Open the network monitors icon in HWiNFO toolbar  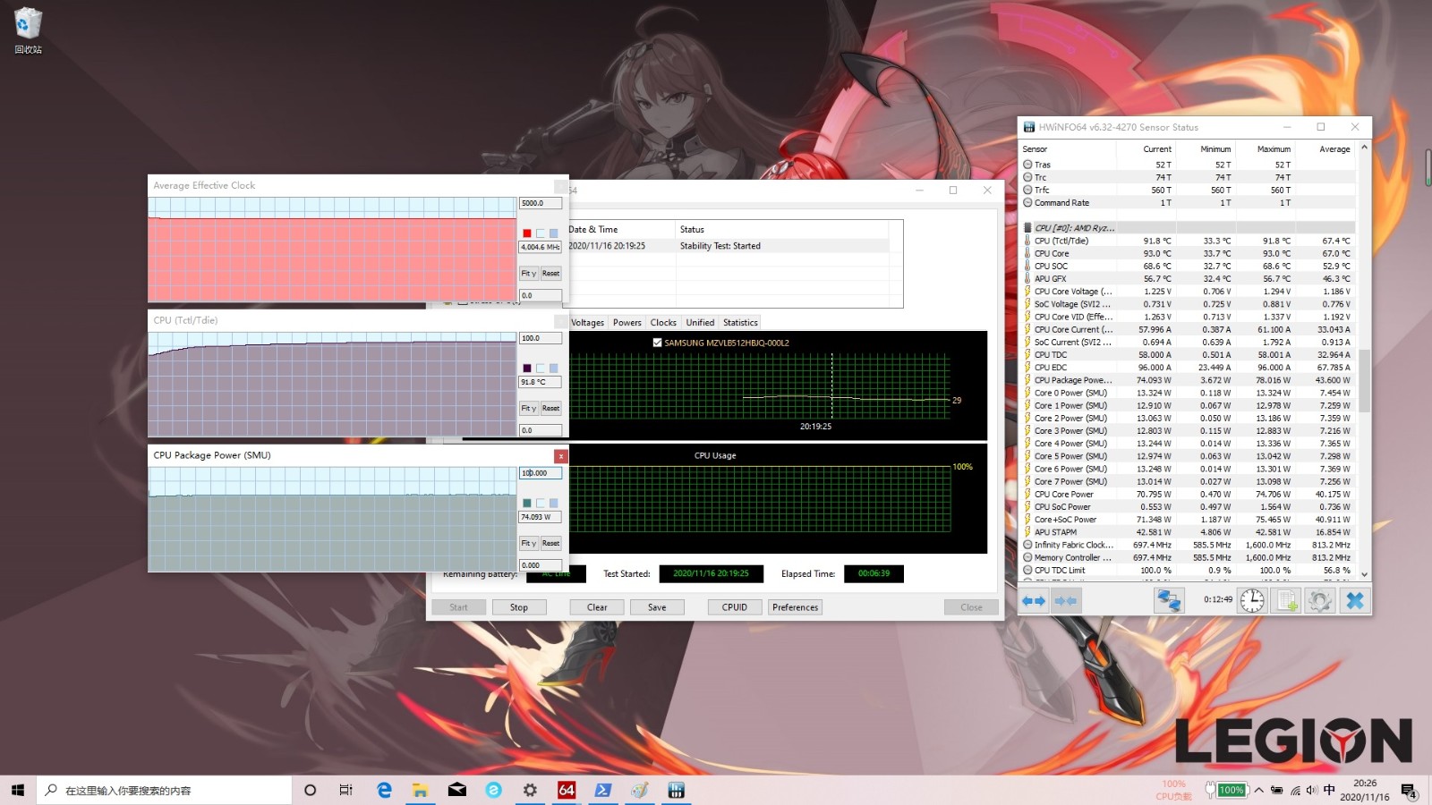(1168, 600)
